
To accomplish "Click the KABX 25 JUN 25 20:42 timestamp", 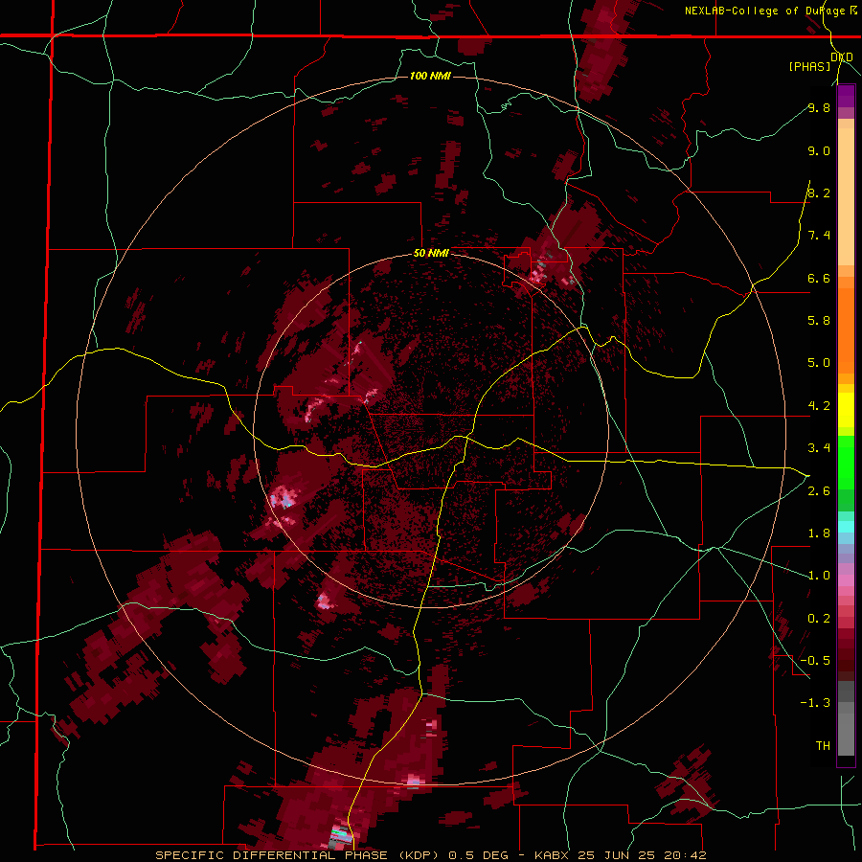I will (x=620, y=855).
